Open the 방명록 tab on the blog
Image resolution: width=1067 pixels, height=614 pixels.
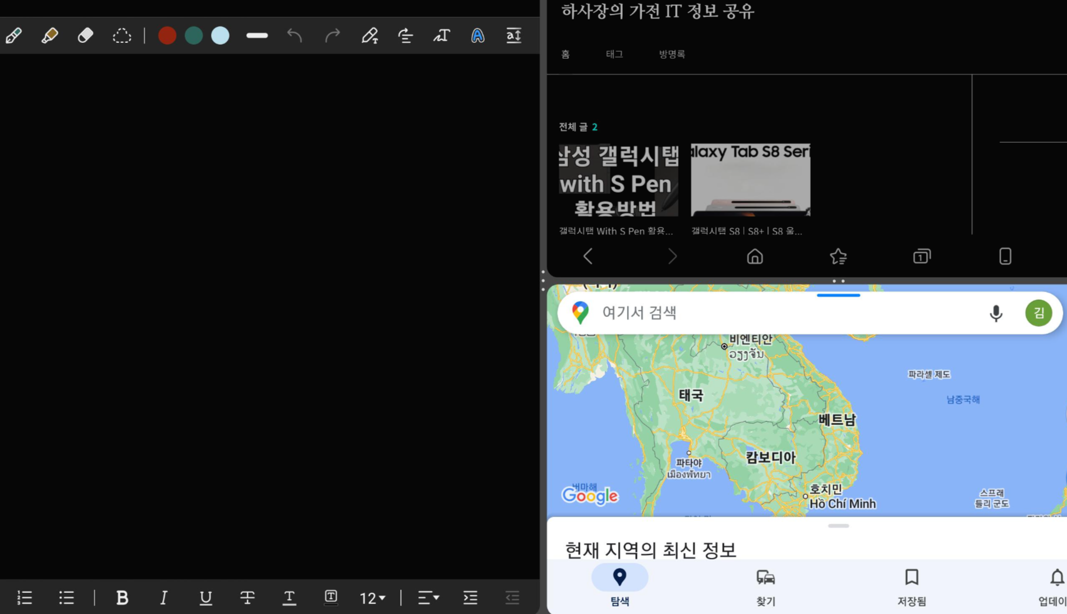[x=672, y=54]
